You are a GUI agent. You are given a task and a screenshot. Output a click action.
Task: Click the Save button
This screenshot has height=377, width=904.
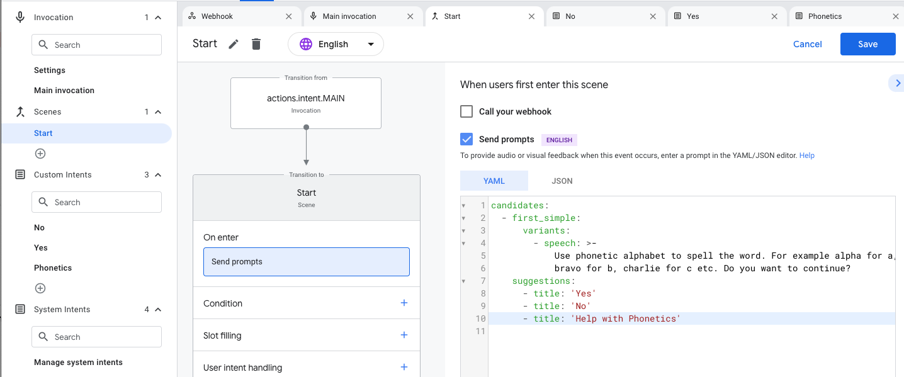tap(867, 44)
